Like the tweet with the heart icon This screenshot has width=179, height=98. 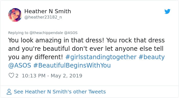click(x=11, y=75)
